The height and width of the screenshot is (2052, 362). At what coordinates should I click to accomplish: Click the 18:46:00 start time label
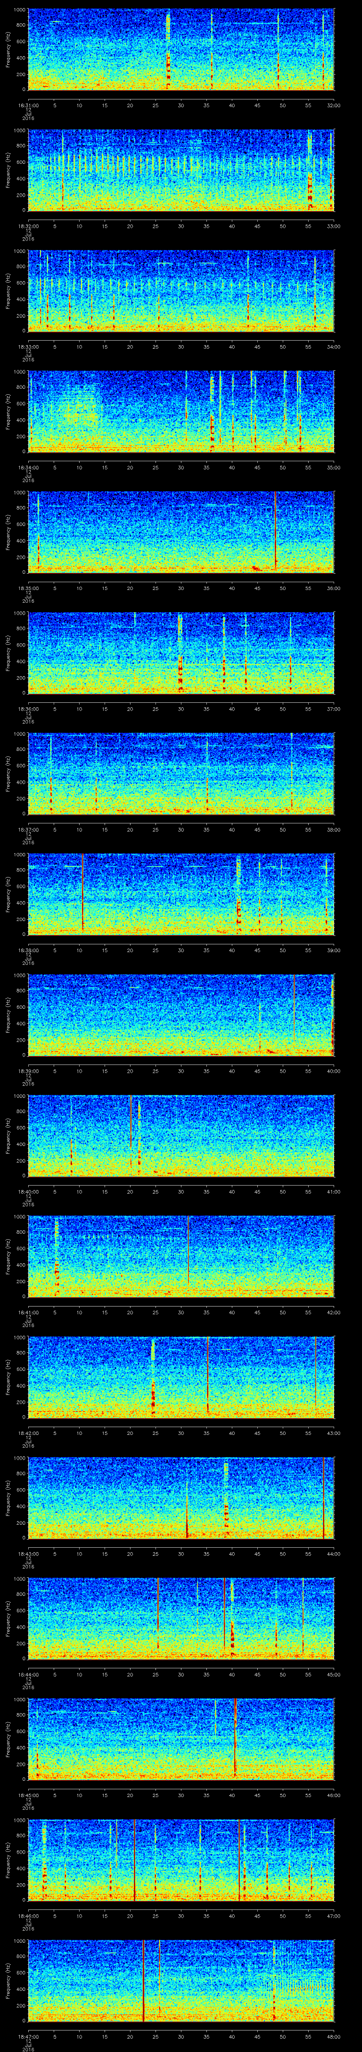click(x=28, y=1917)
